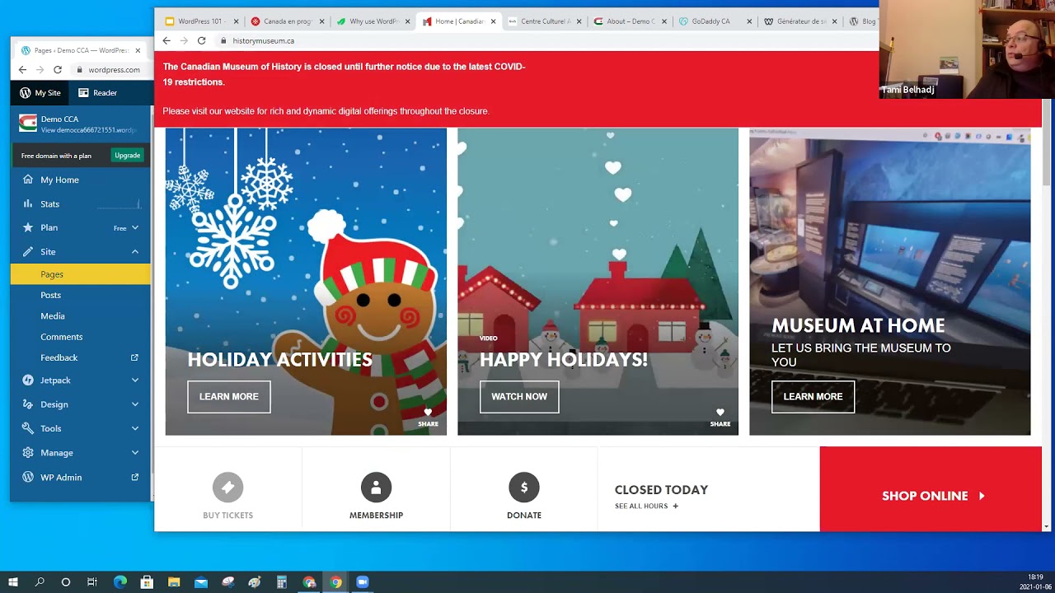
Task: Click the Buy Tickets icon
Action: point(227,488)
